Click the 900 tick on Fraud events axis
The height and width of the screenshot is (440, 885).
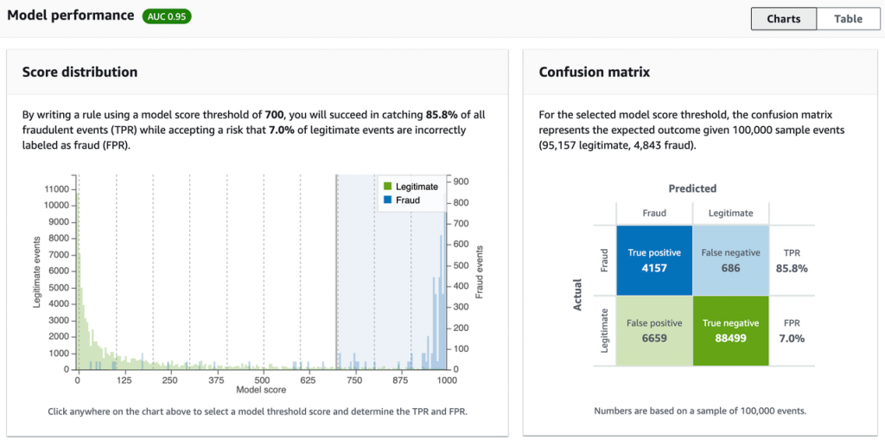pyautogui.click(x=460, y=182)
